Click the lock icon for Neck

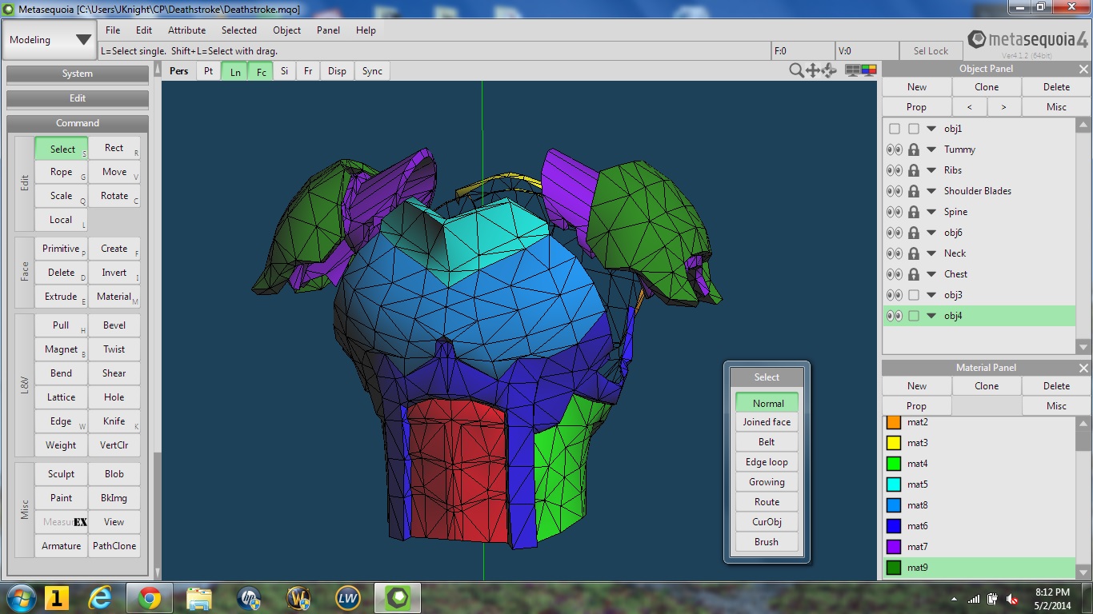914,253
